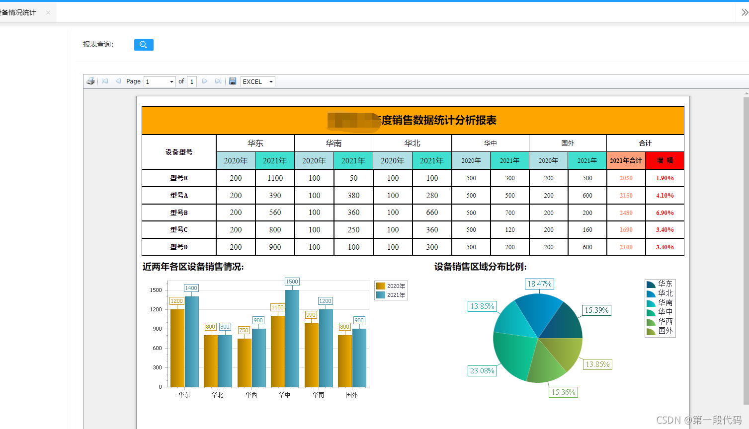Click the save/export disk icon
The height and width of the screenshot is (429, 749).
pos(233,81)
